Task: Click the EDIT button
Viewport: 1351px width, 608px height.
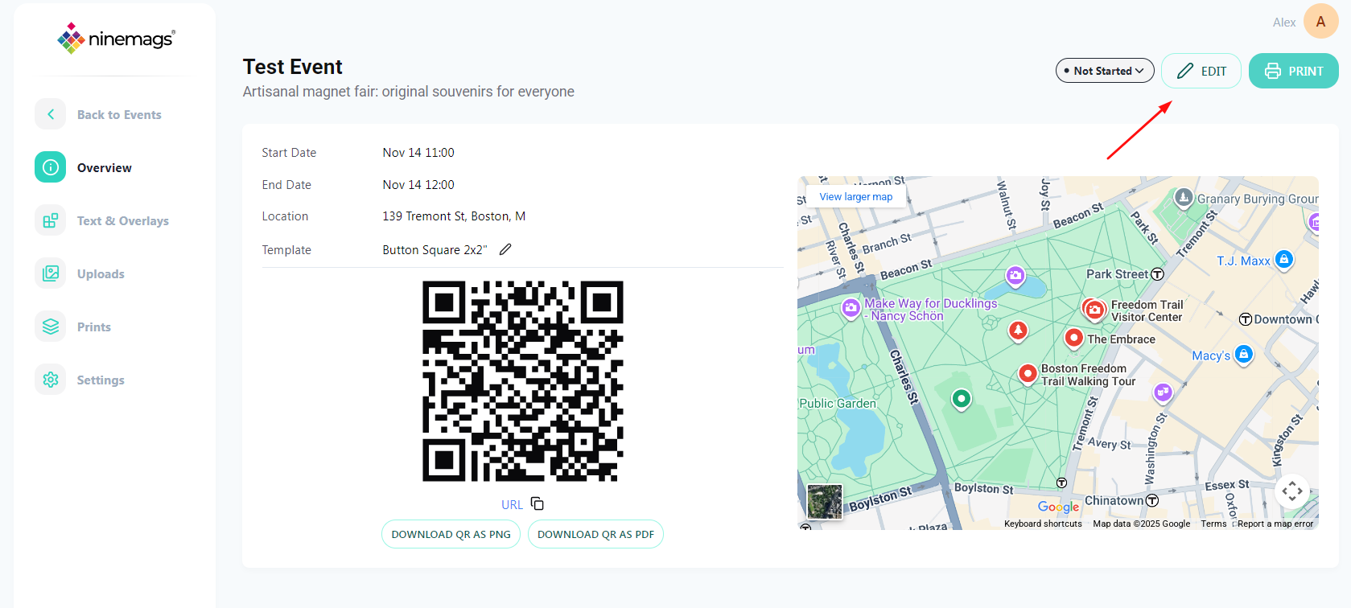Action: (1201, 71)
